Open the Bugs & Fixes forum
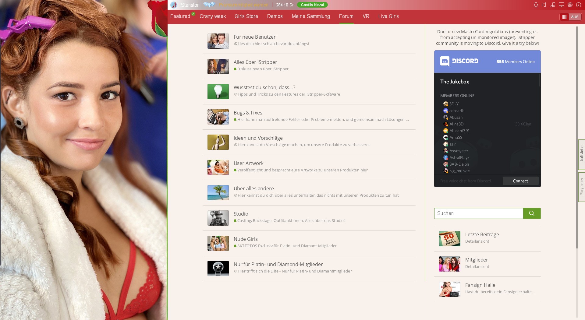The height and width of the screenshot is (320, 585). point(309,117)
